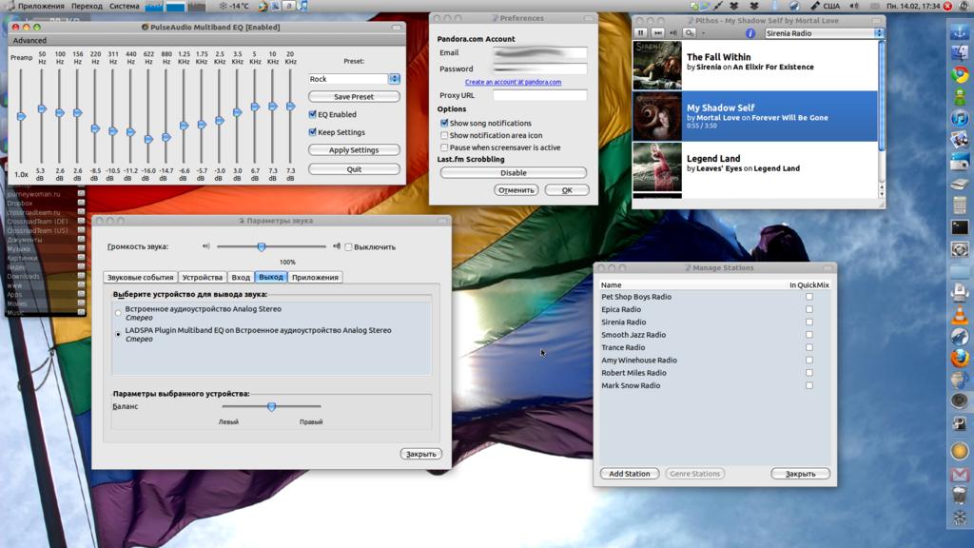This screenshot has height=548, width=974.
Task: Open the green messenger icon in dock
Action: click(960, 96)
